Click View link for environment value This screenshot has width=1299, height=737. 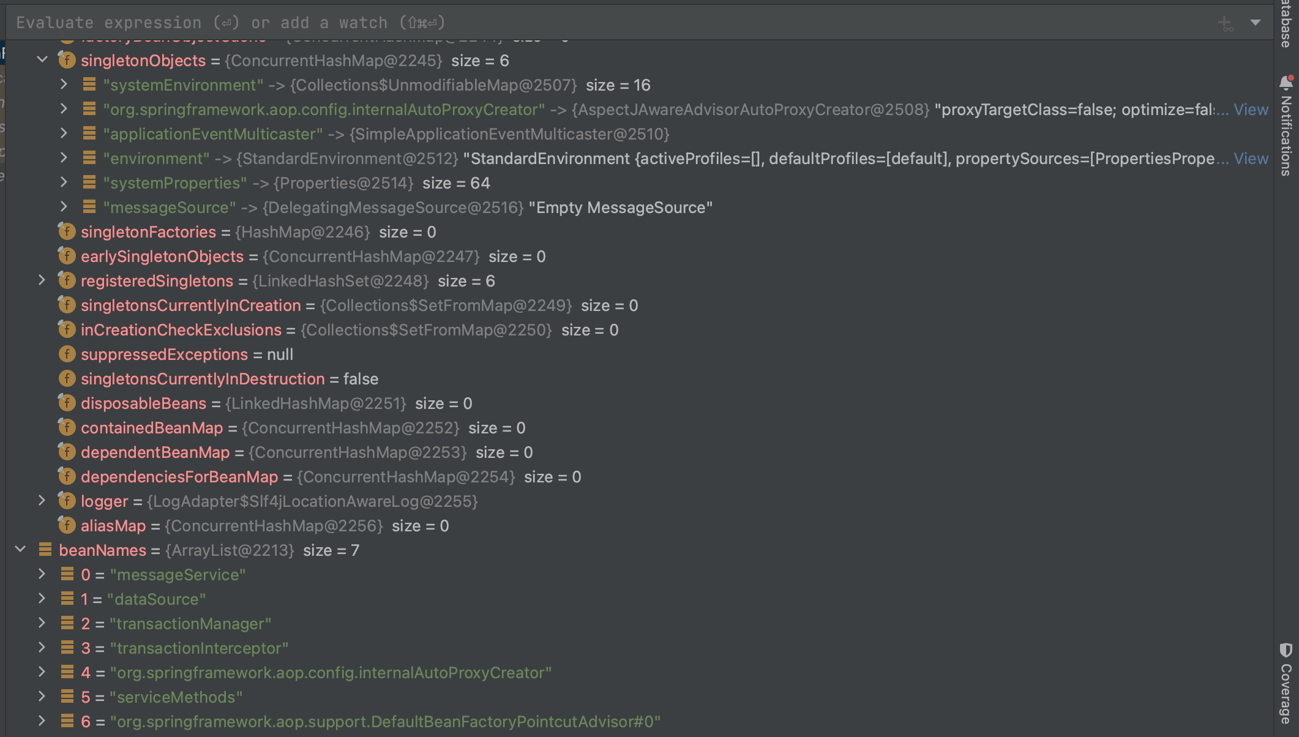[1251, 159]
